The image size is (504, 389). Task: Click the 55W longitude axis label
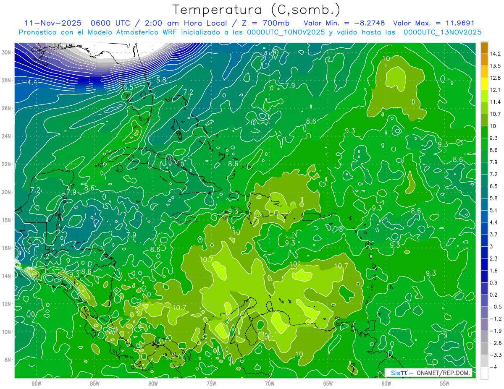pyautogui.click(x=445, y=384)
